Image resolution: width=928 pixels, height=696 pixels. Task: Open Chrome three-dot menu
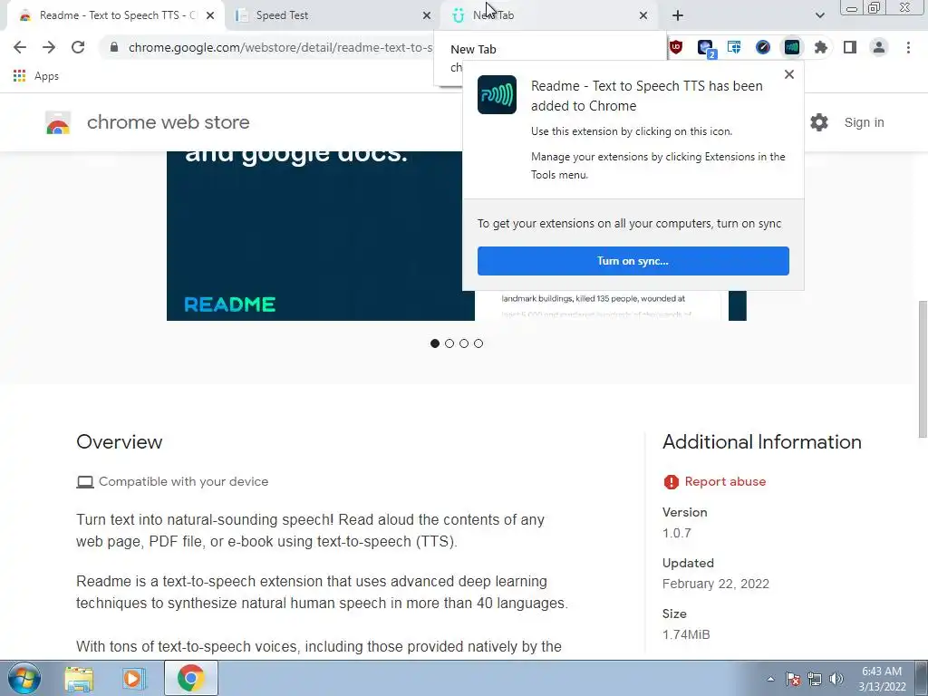pyautogui.click(x=908, y=47)
